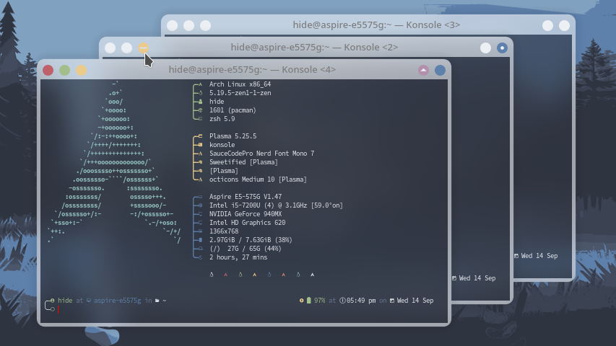Click the text 'zsh 5.9'
The height and width of the screenshot is (346, 616).
pyautogui.click(x=222, y=119)
